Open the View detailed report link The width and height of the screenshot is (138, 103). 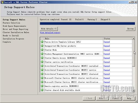pyautogui.click(x=50, y=33)
